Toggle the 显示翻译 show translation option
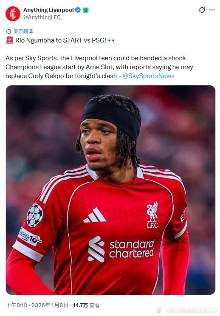The height and width of the screenshot is (316, 220). click(x=23, y=31)
